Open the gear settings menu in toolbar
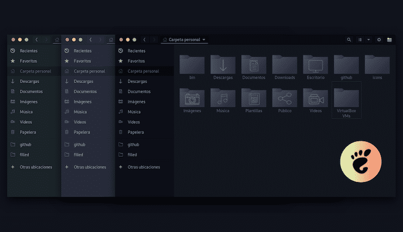The image size is (403, 232). [x=379, y=40]
